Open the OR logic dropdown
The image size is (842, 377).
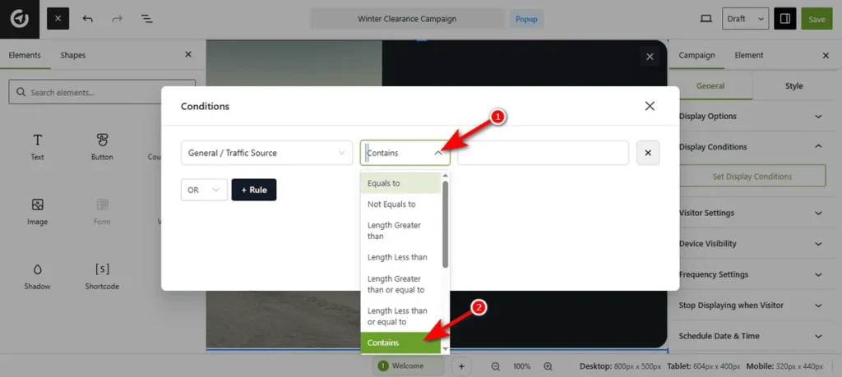click(204, 190)
